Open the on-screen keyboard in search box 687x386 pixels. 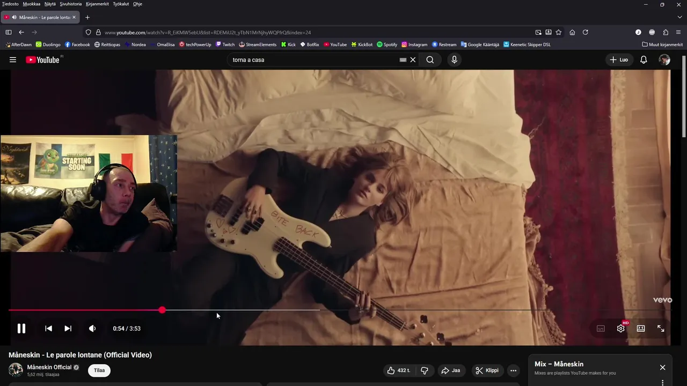click(x=403, y=60)
